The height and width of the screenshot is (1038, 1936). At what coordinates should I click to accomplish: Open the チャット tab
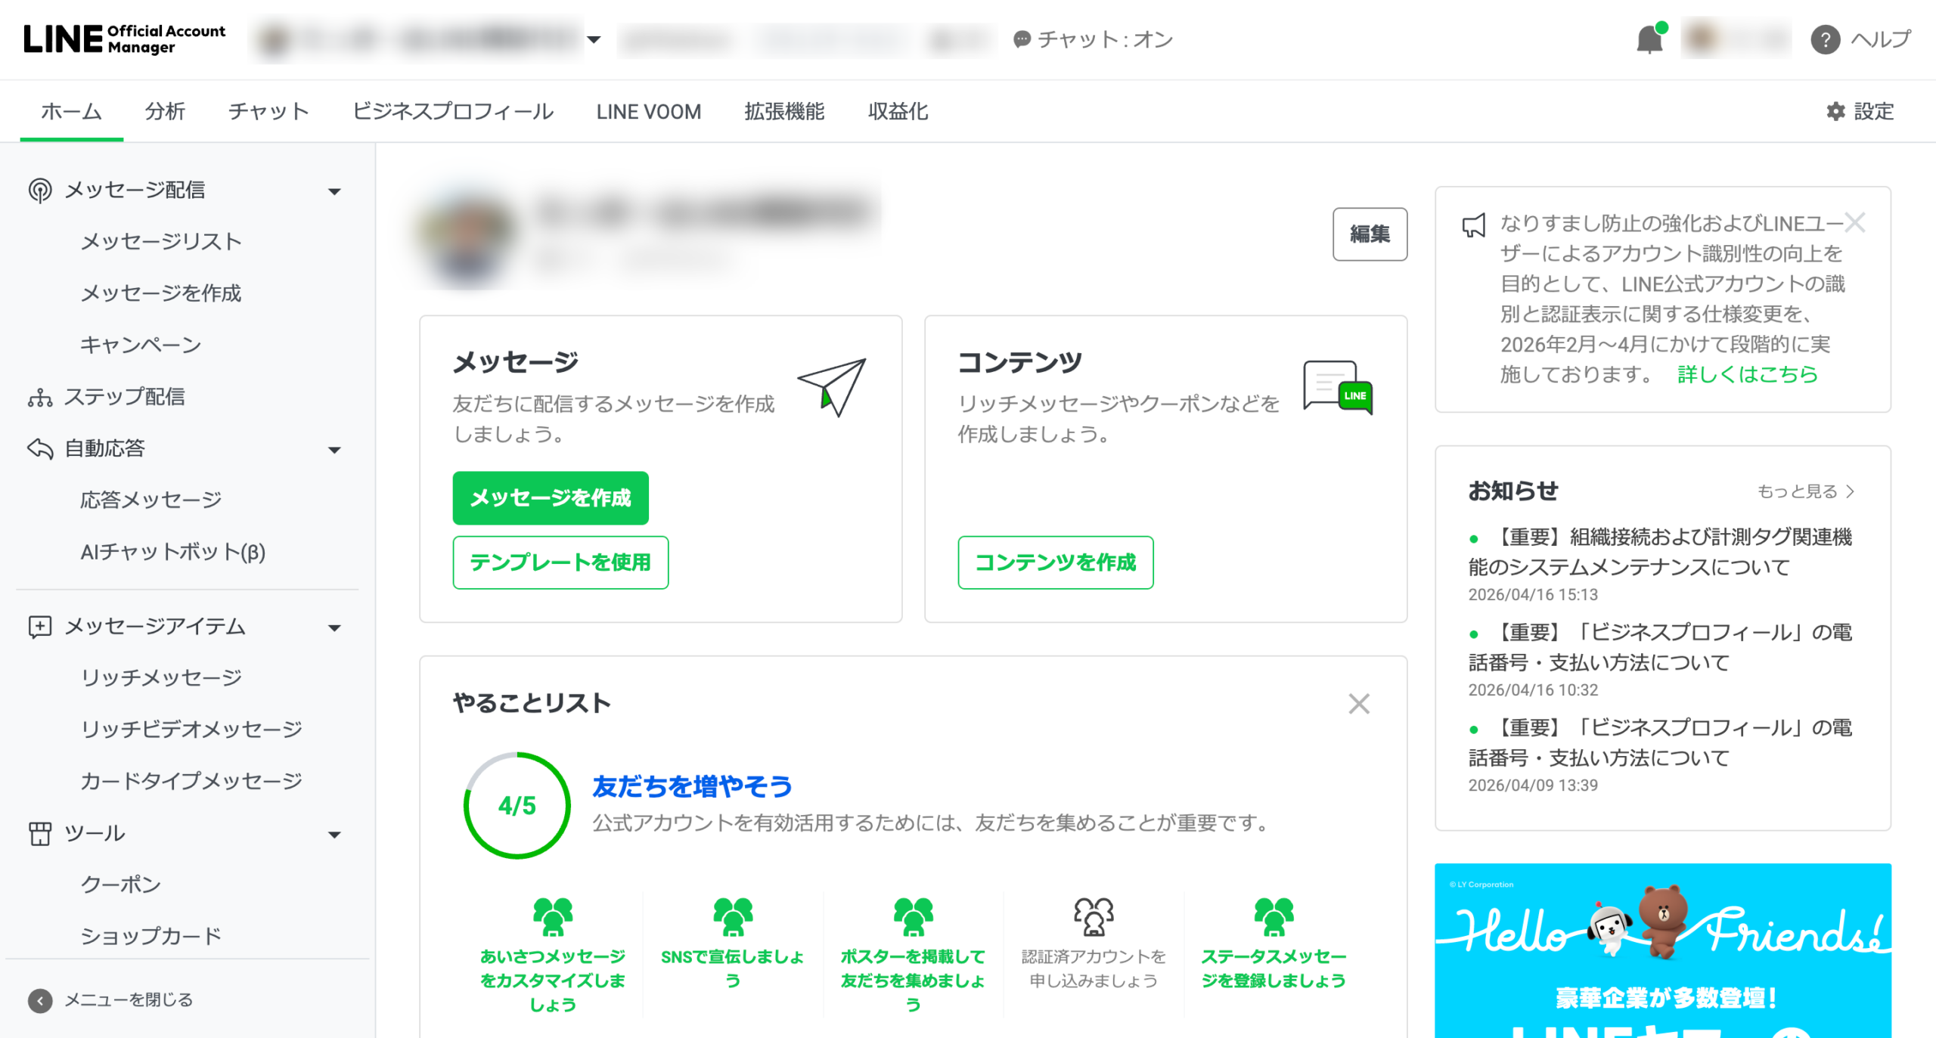tap(269, 112)
